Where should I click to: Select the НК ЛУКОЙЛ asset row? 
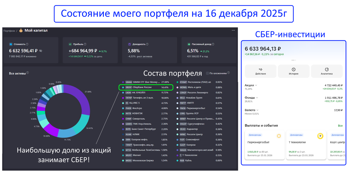tap(145, 92)
